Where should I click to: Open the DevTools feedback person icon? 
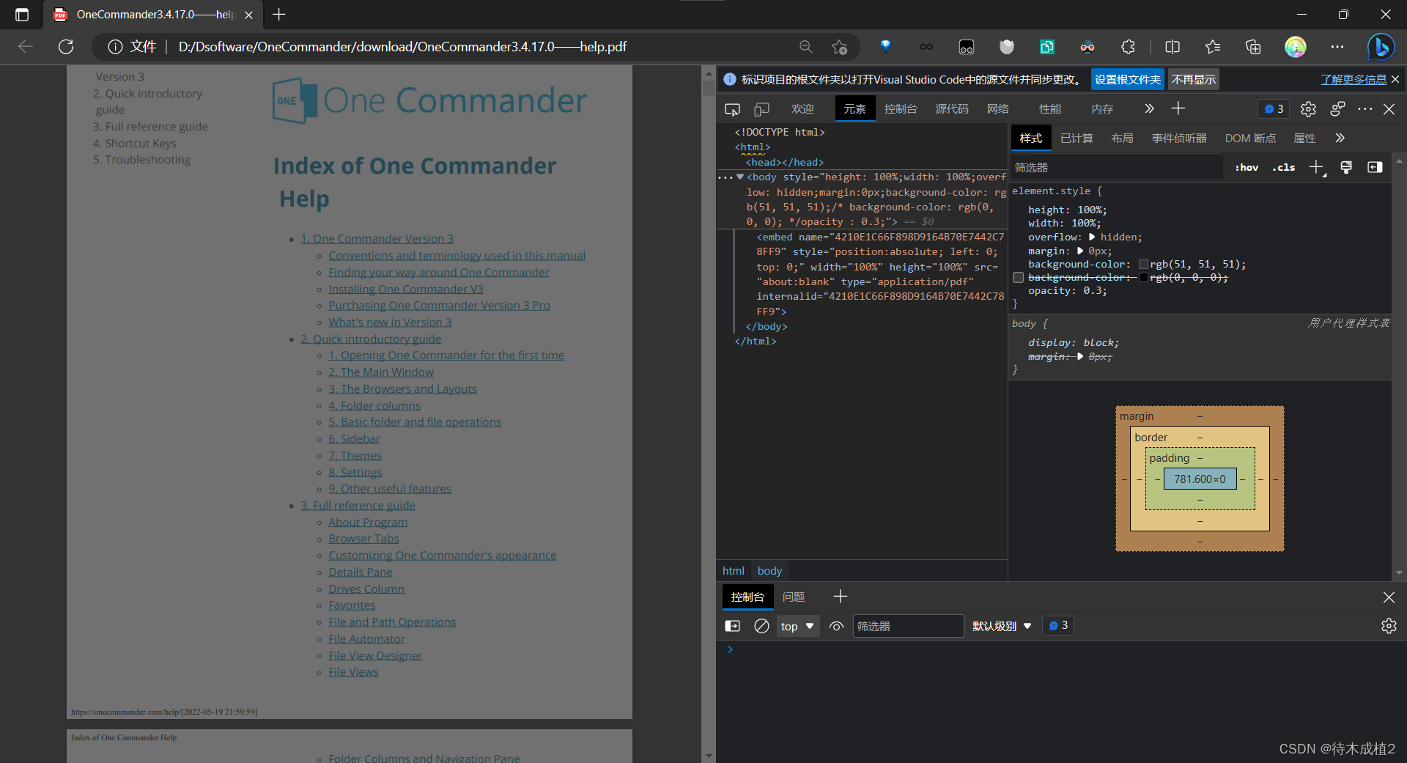pyautogui.click(x=1337, y=109)
